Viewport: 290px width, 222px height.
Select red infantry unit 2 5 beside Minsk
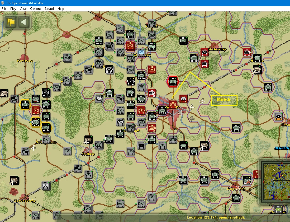click(x=183, y=99)
